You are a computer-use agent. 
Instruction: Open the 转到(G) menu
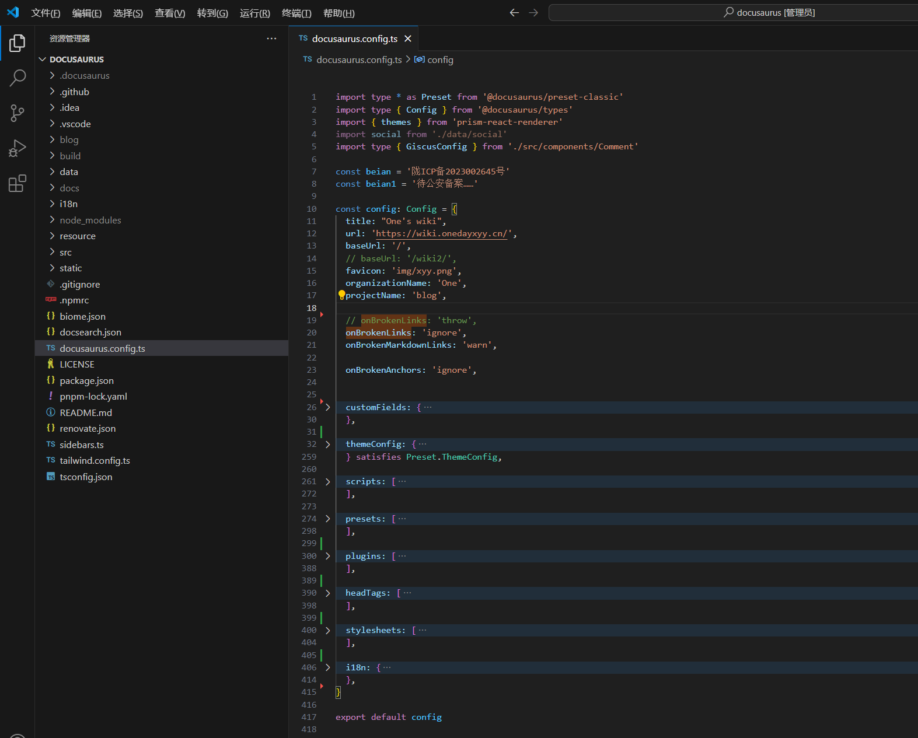[x=212, y=13]
